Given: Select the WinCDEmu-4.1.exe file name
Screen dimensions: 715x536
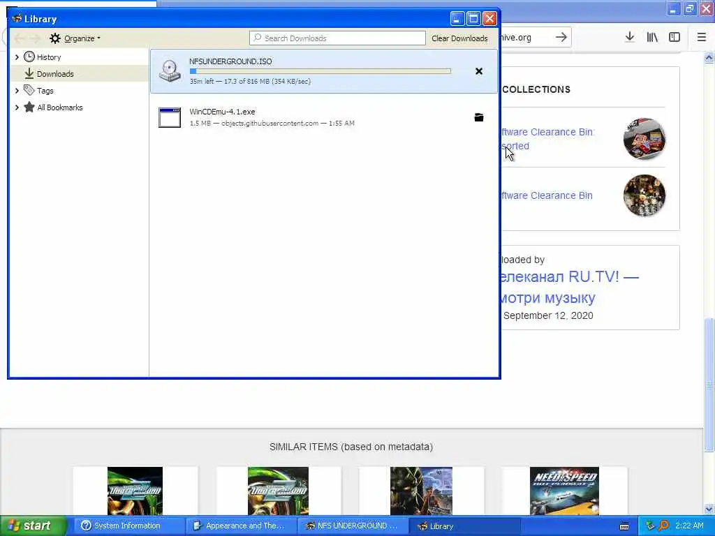Looking at the screenshot, I should click(223, 112).
